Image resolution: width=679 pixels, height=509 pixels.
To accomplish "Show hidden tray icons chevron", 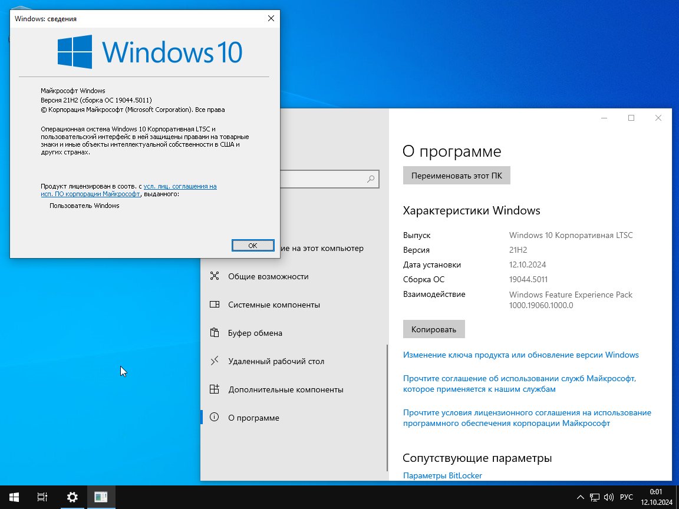I will tap(581, 497).
